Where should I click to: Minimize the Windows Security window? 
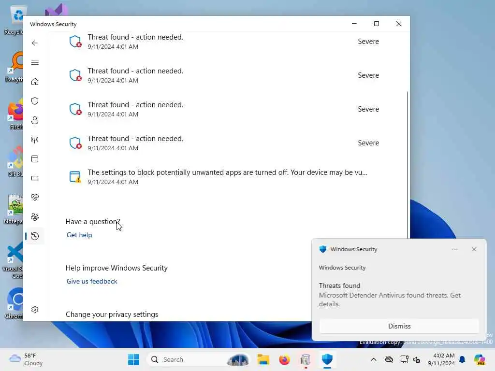coord(354,24)
